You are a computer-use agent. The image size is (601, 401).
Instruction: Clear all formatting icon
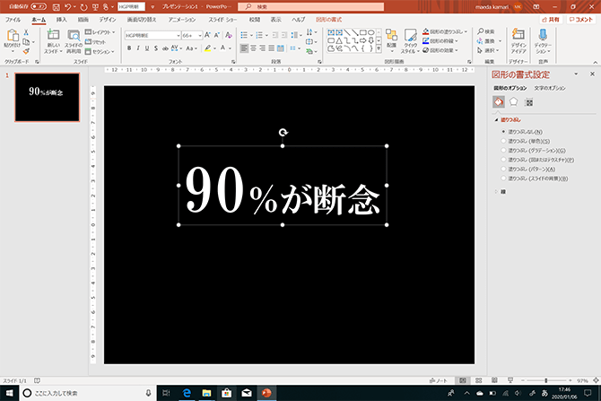(x=229, y=35)
